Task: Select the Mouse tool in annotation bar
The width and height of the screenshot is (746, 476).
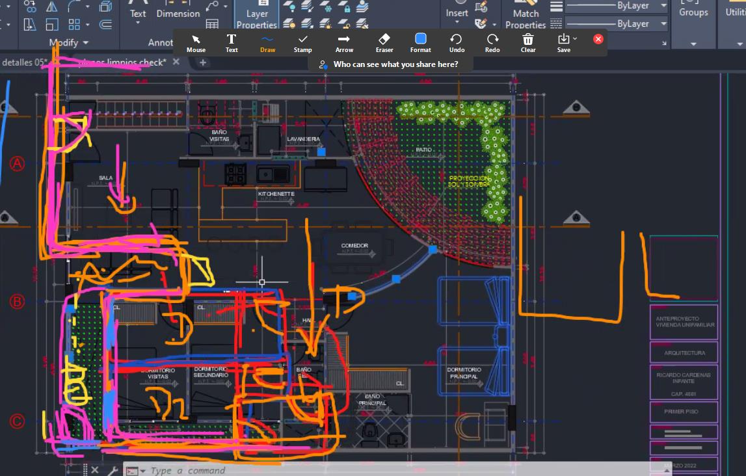Action: (x=196, y=43)
